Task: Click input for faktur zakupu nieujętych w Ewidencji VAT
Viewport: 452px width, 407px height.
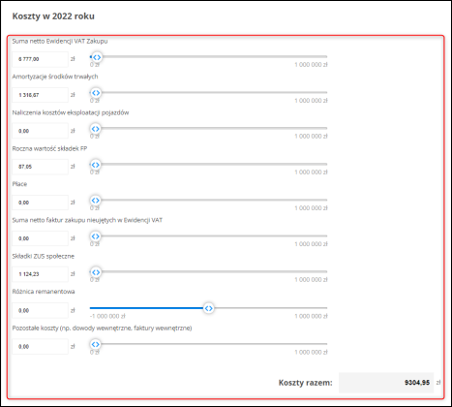Action: tap(41, 238)
